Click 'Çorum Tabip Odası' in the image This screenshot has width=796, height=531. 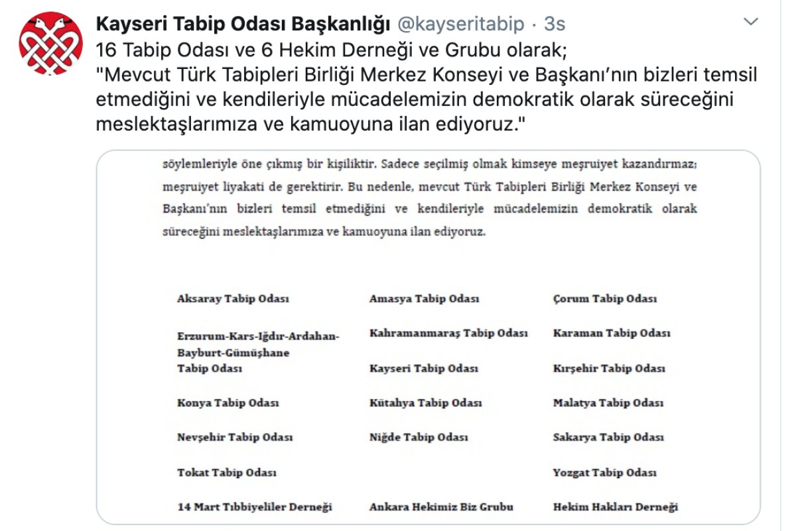pos(605,299)
